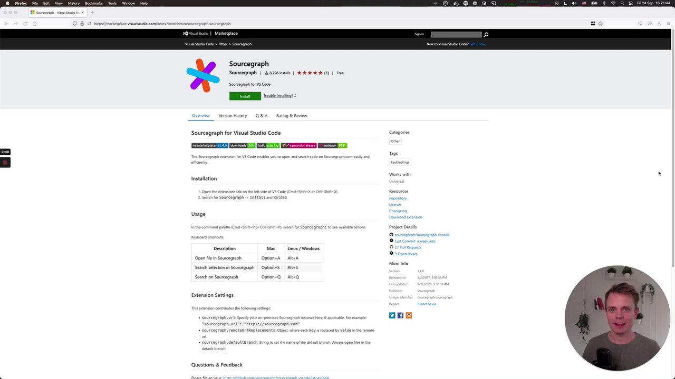Open the Firefox History menu

click(74, 3)
